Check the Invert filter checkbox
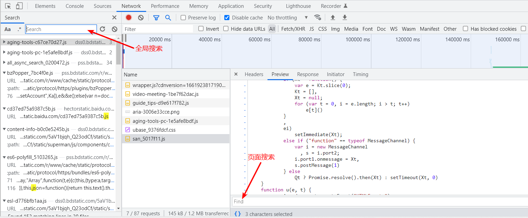 pos(201,29)
